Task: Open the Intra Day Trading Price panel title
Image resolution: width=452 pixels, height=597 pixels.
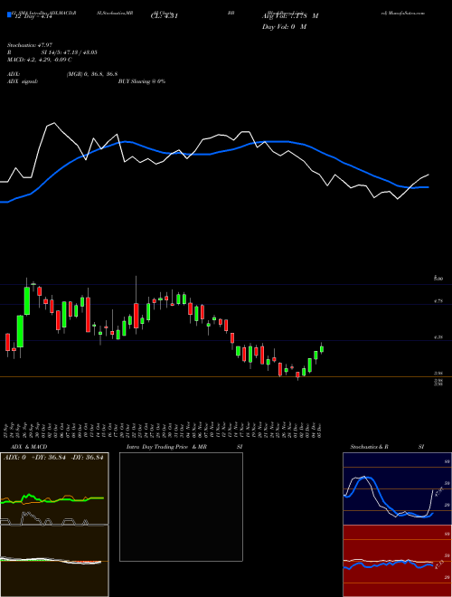Action: point(184,447)
